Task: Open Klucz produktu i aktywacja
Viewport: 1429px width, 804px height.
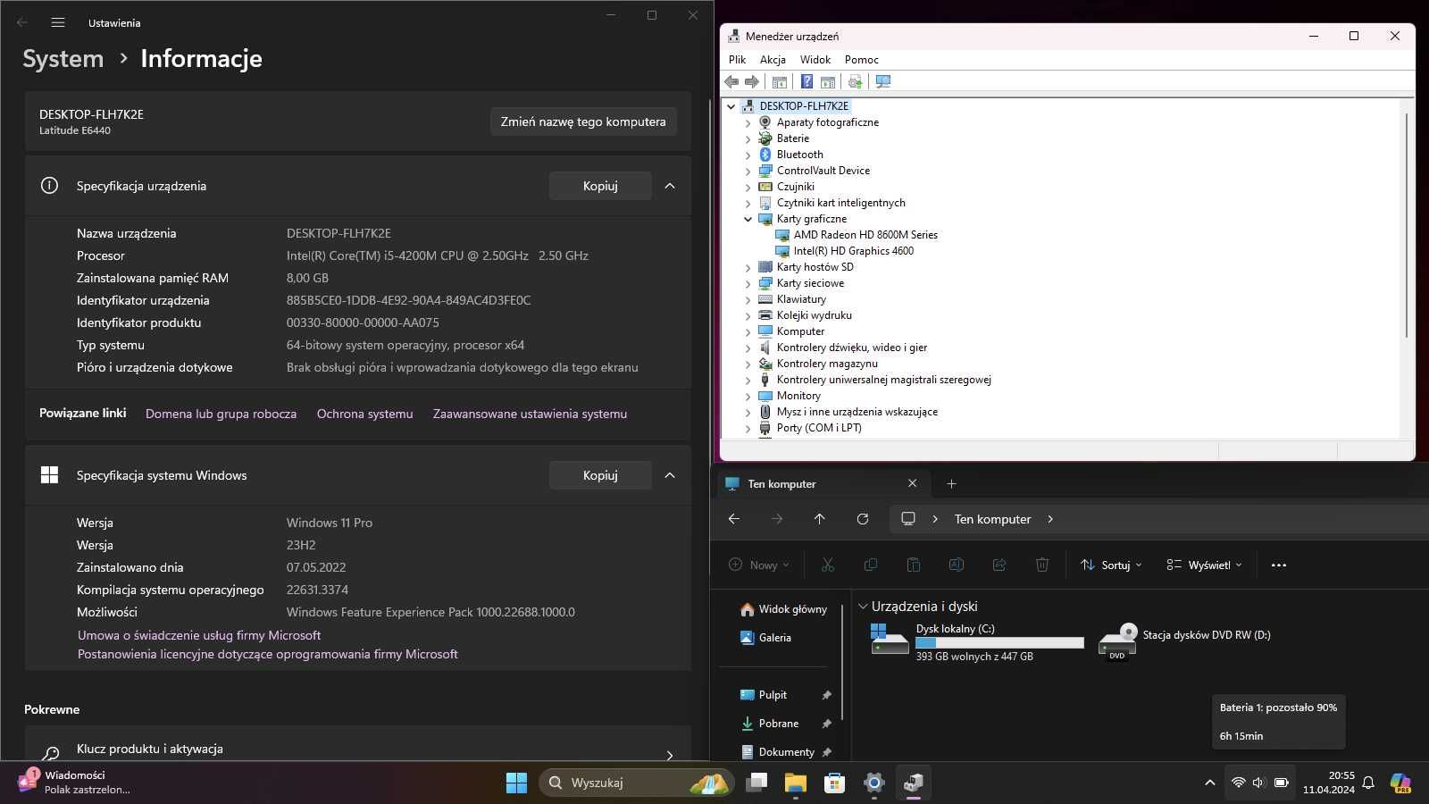Action: coord(357,750)
